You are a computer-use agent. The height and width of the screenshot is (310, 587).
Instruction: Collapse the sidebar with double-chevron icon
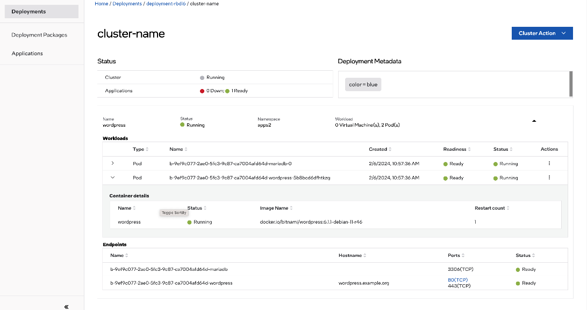66,307
